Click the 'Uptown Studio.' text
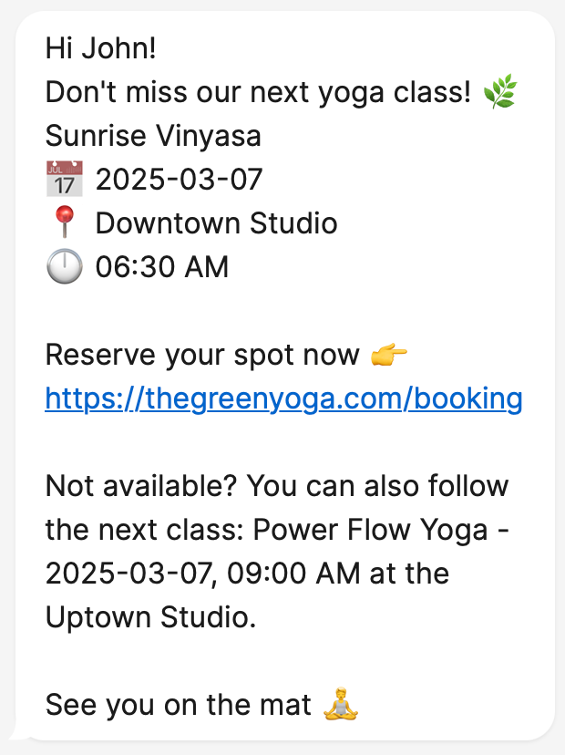565x755 pixels. [x=150, y=617]
